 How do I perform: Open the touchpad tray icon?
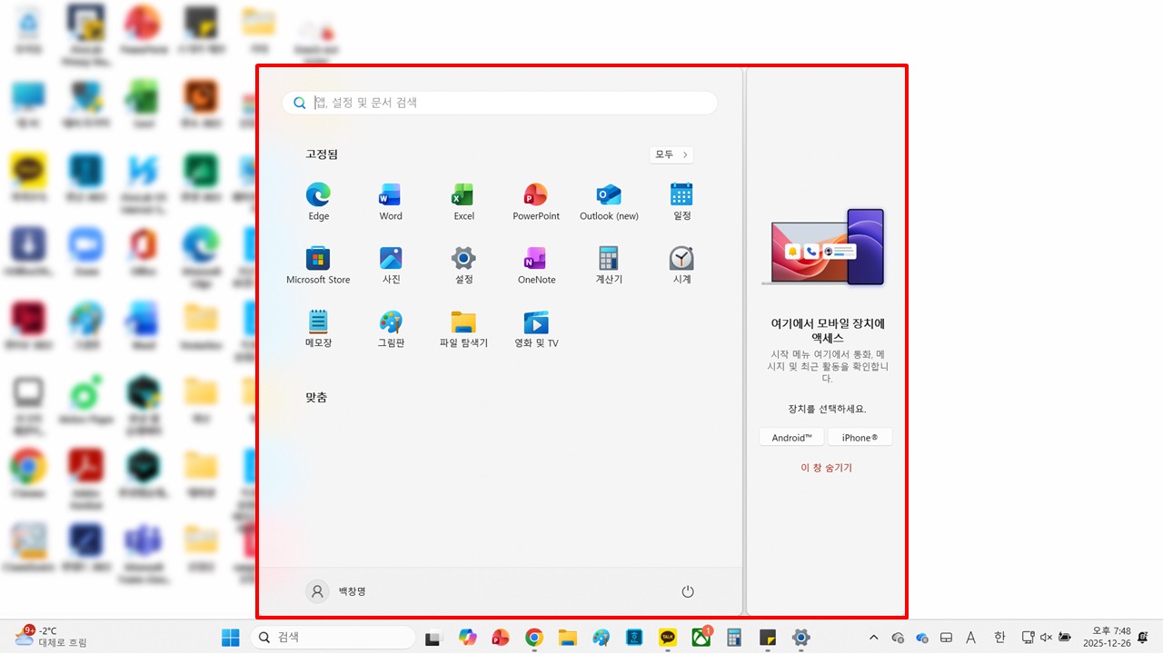[946, 638]
